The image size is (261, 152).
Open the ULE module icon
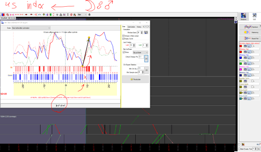(x=254, y=16)
